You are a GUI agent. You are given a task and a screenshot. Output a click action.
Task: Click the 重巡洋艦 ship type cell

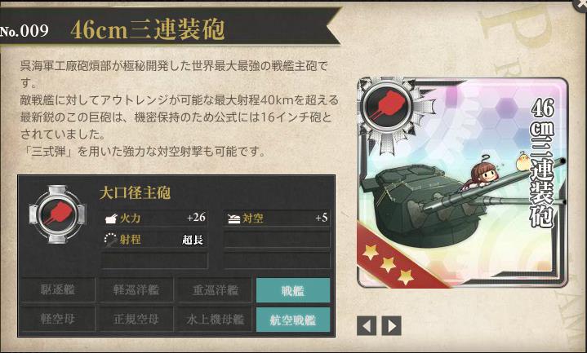215,289
